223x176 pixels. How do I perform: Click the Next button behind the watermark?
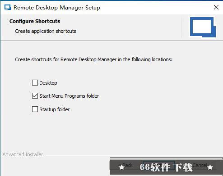tap(159, 165)
